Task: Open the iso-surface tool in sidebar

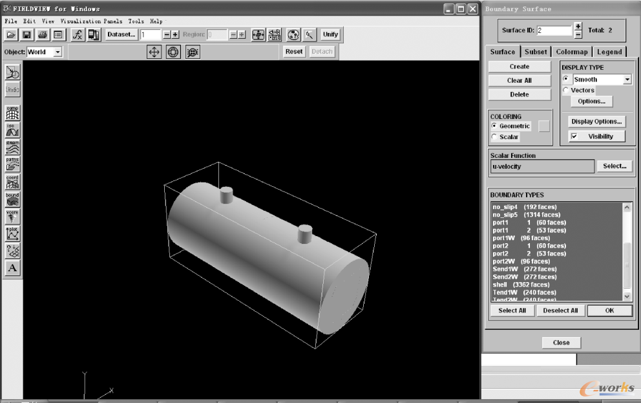Action: (x=12, y=130)
